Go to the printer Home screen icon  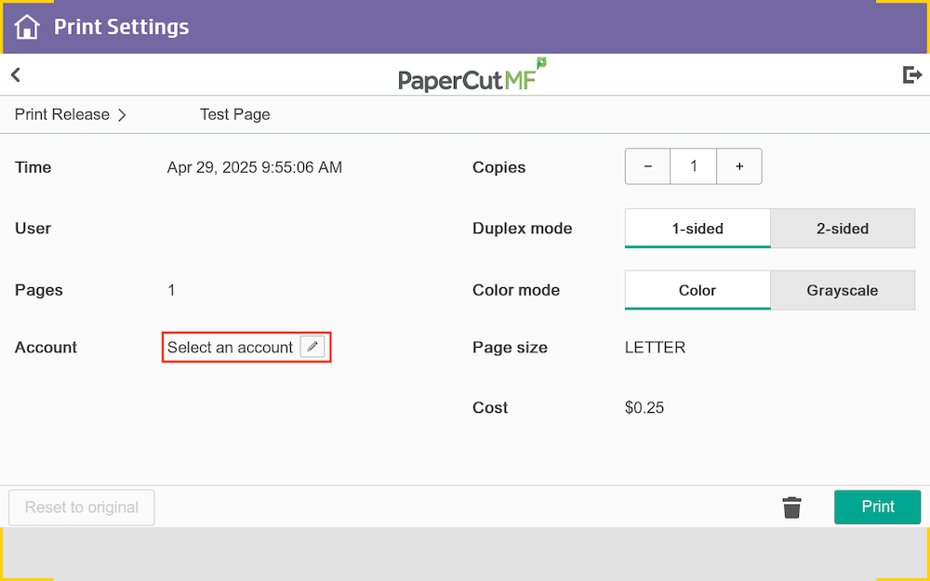click(27, 27)
